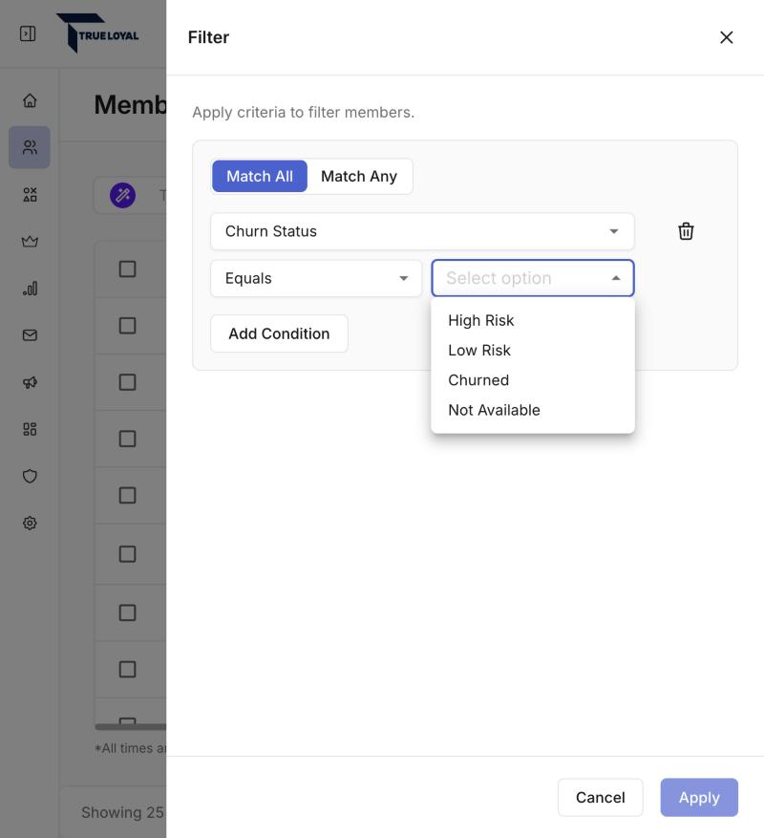
Task: Tick the eighth checkbox in members table
Action: pos(127,669)
